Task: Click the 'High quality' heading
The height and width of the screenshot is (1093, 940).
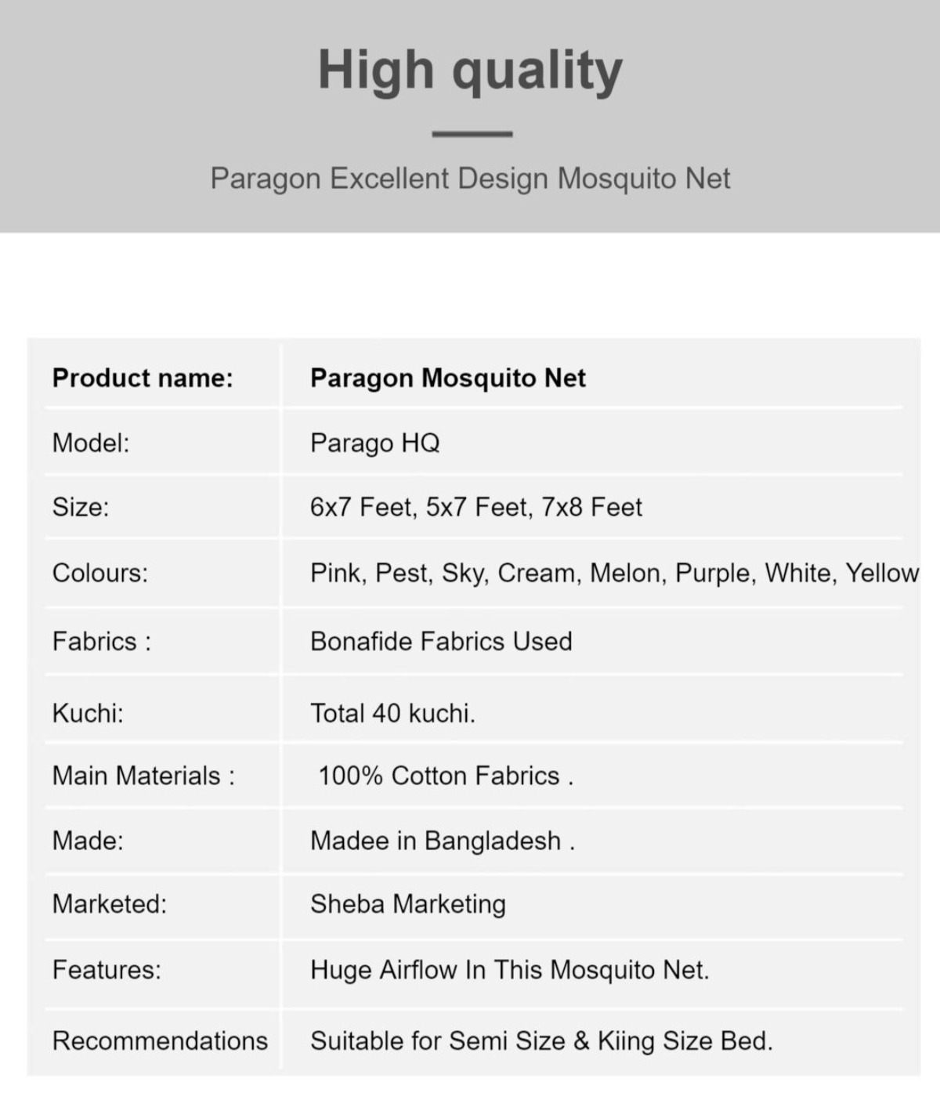Action: [470, 71]
